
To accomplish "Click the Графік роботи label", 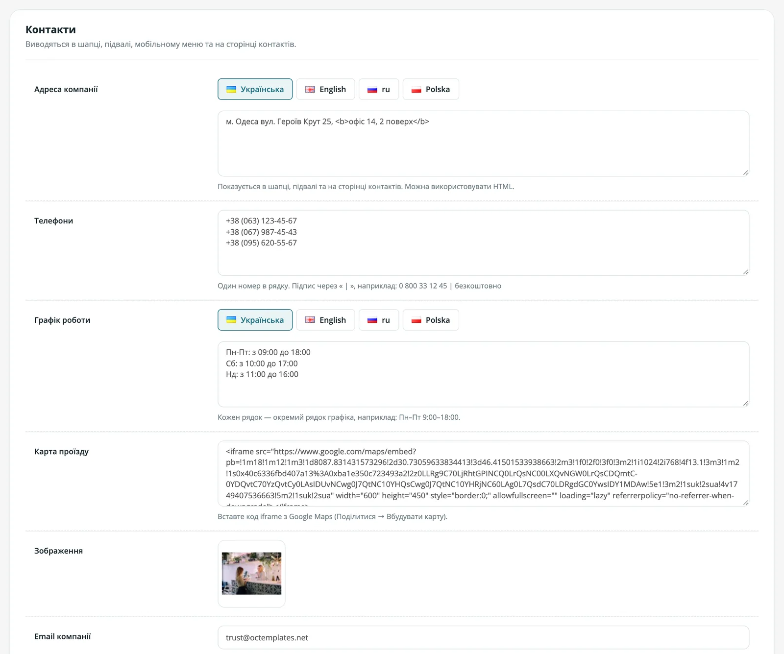I will click(62, 320).
